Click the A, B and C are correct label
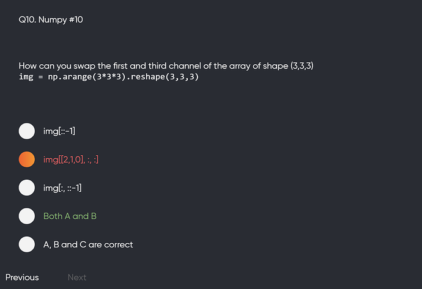 click(88, 244)
